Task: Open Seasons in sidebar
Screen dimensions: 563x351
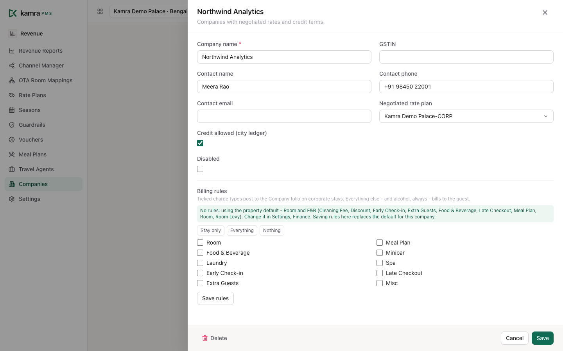Action: point(43,110)
